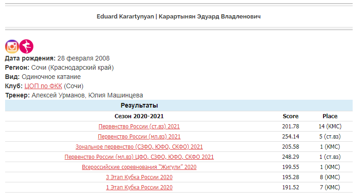Viewport: 361px width, 193px height.
Task: Click the Place column header
Action: click(330, 116)
